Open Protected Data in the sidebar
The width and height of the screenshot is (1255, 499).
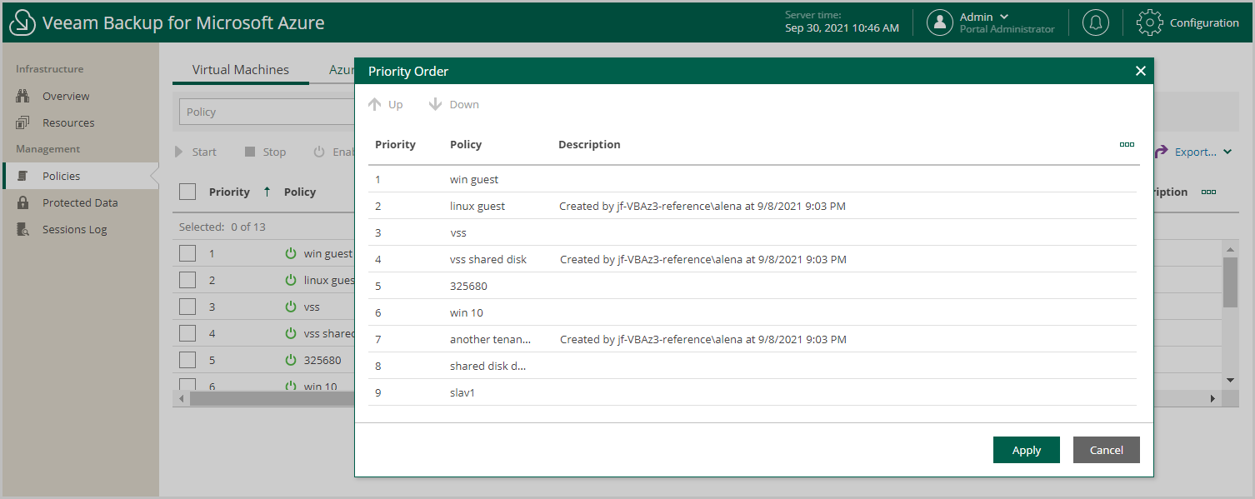pyautogui.click(x=80, y=202)
